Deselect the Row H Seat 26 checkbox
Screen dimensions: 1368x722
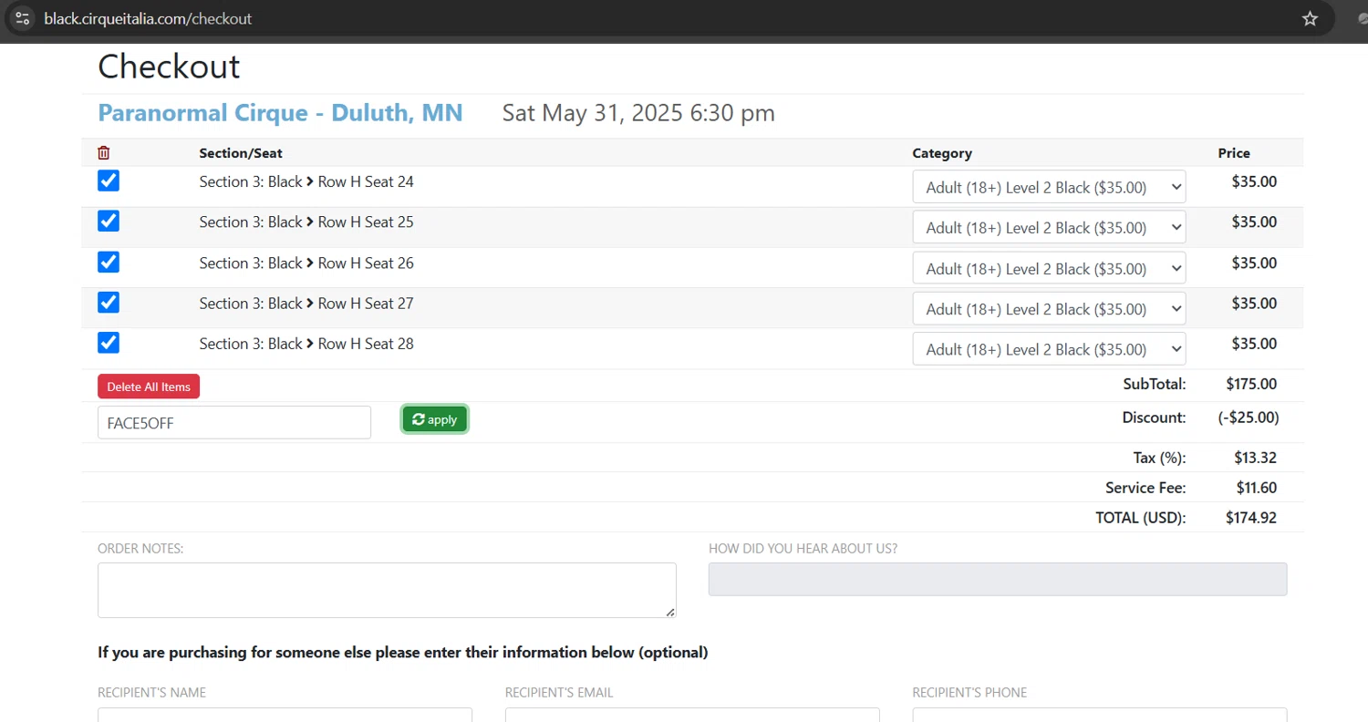coord(109,263)
